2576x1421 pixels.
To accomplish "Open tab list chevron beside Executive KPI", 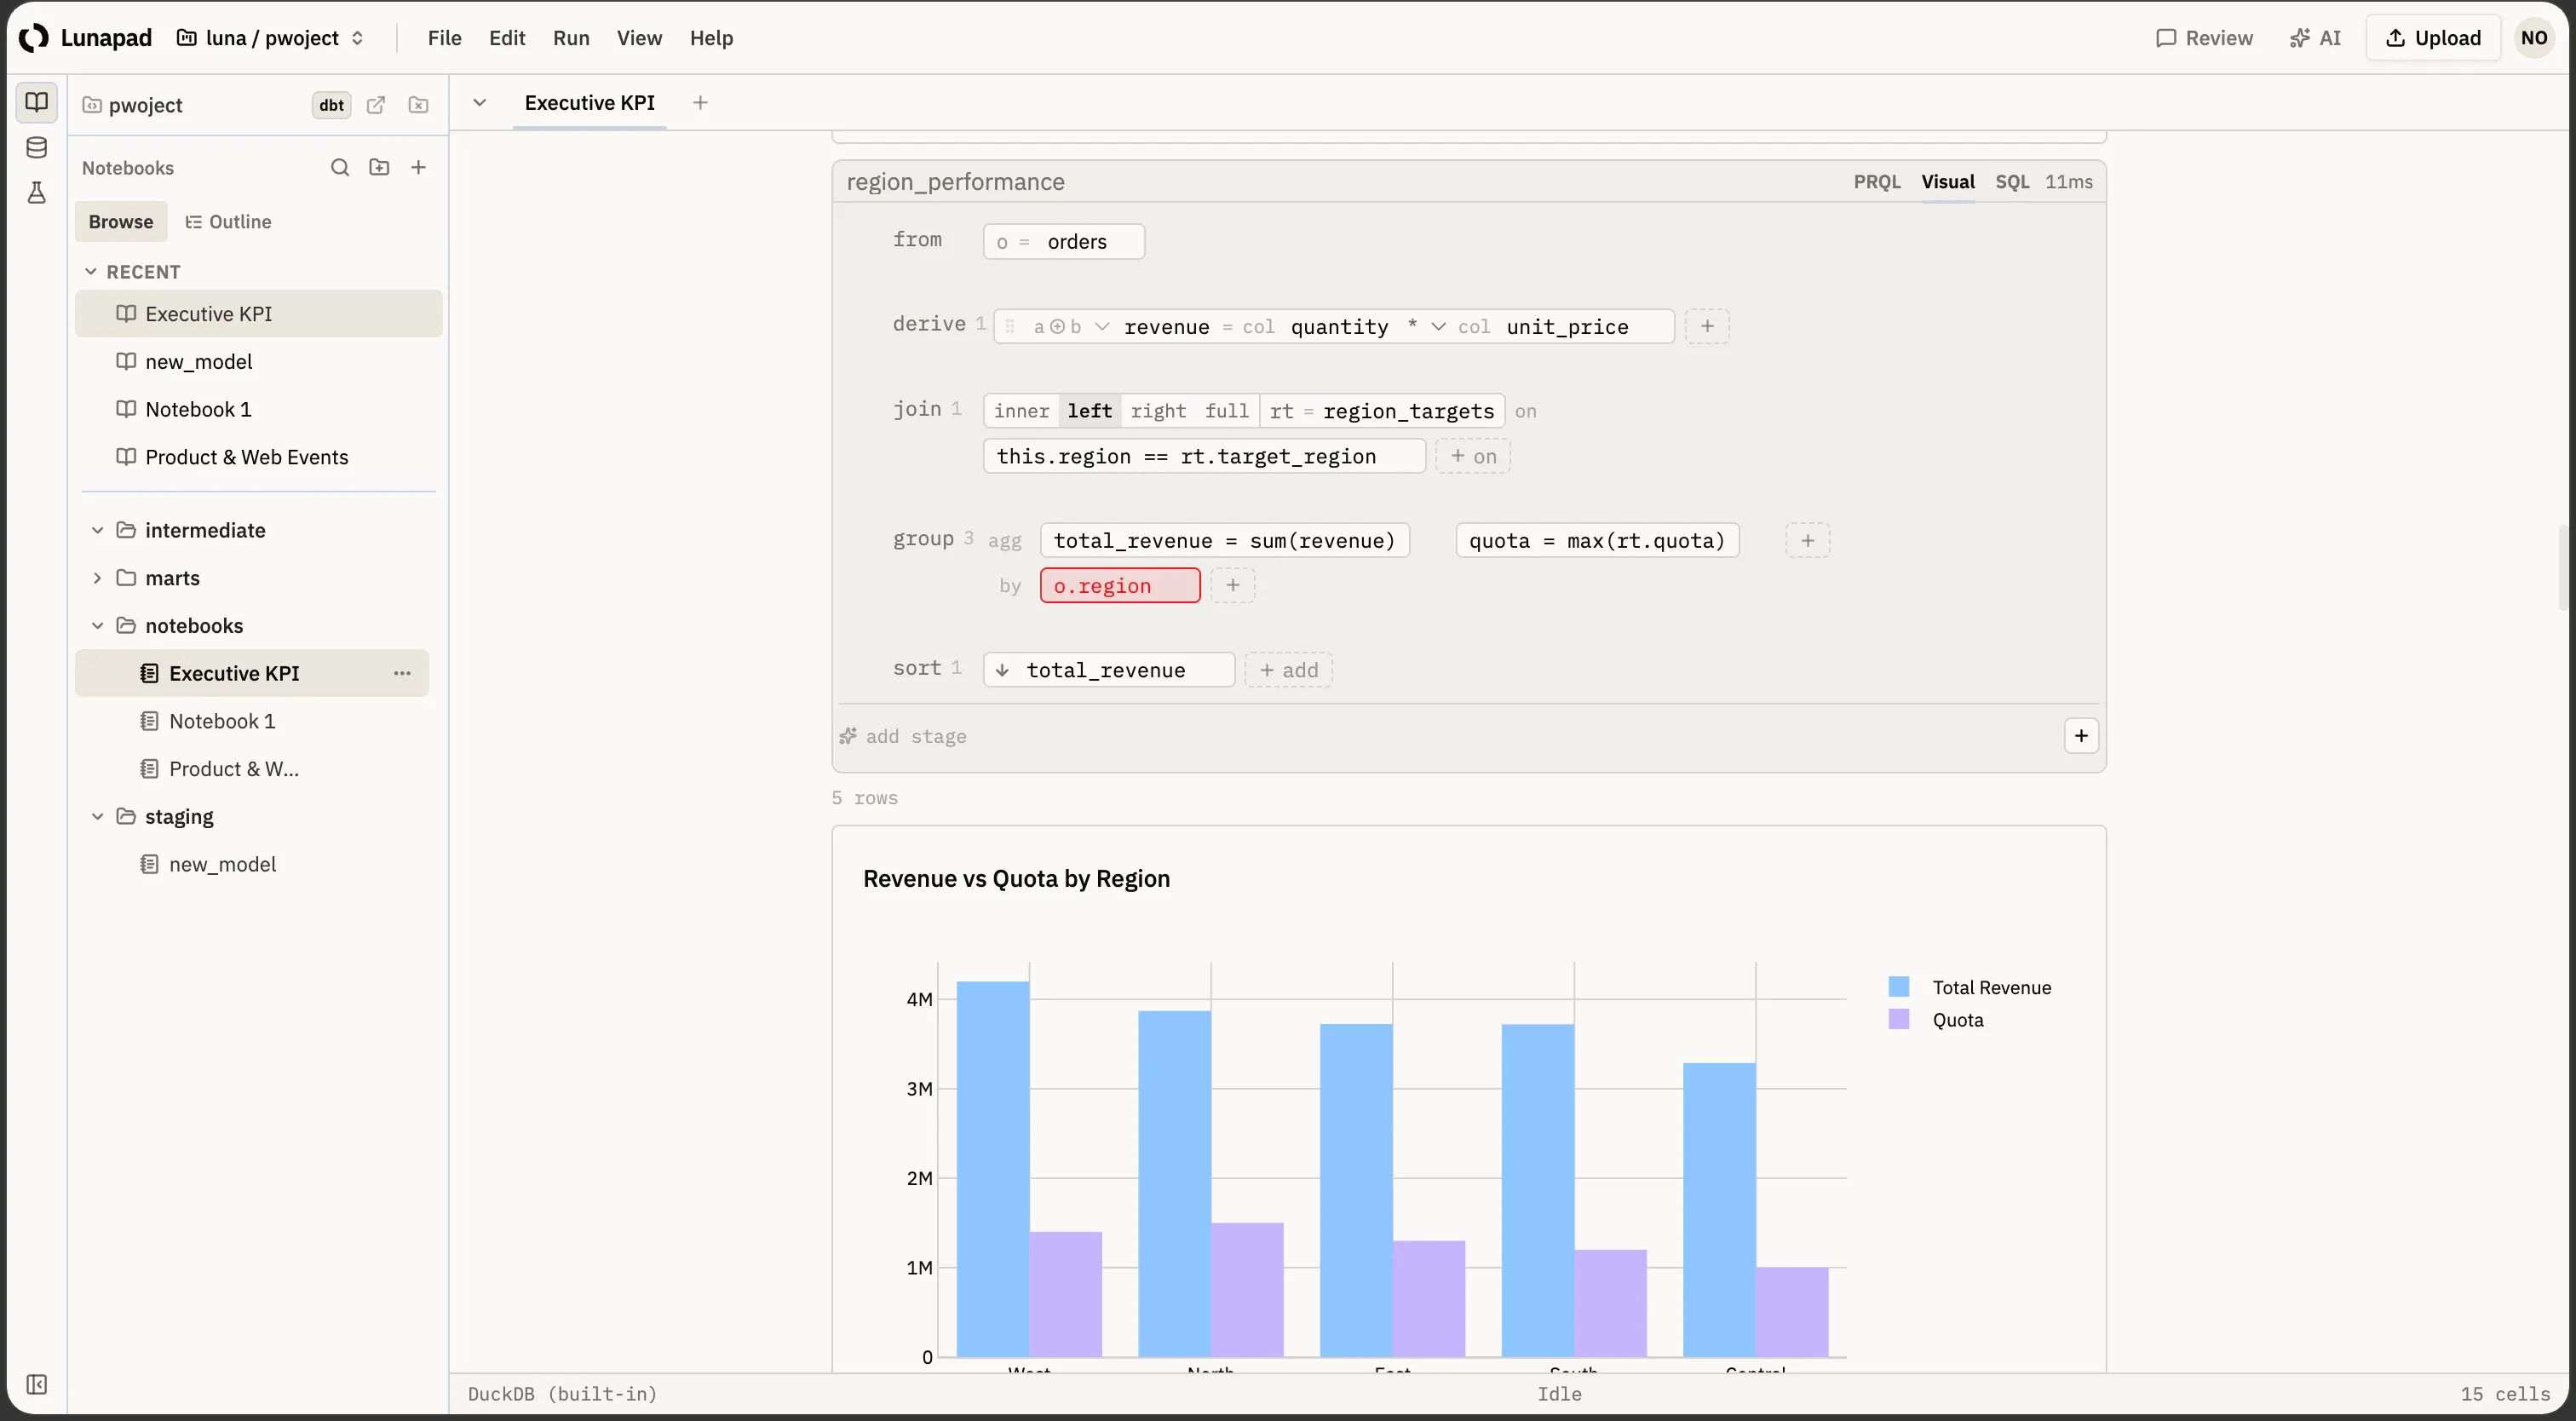I will [x=480, y=102].
